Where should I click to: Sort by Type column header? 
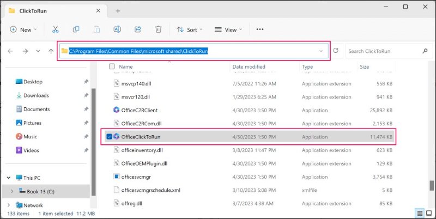pos(307,66)
